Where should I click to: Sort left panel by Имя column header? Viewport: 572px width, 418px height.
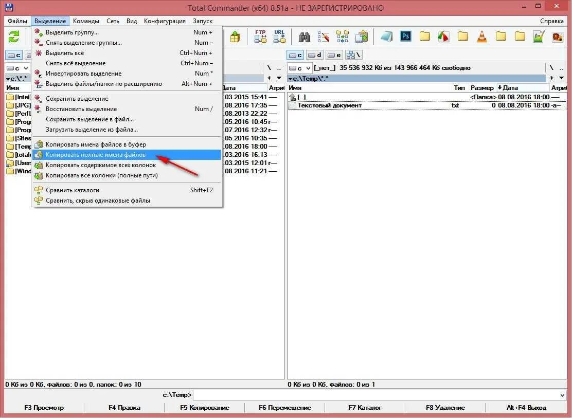pyautogui.click(x=18, y=88)
